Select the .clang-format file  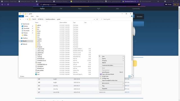[x=40, y=49]
